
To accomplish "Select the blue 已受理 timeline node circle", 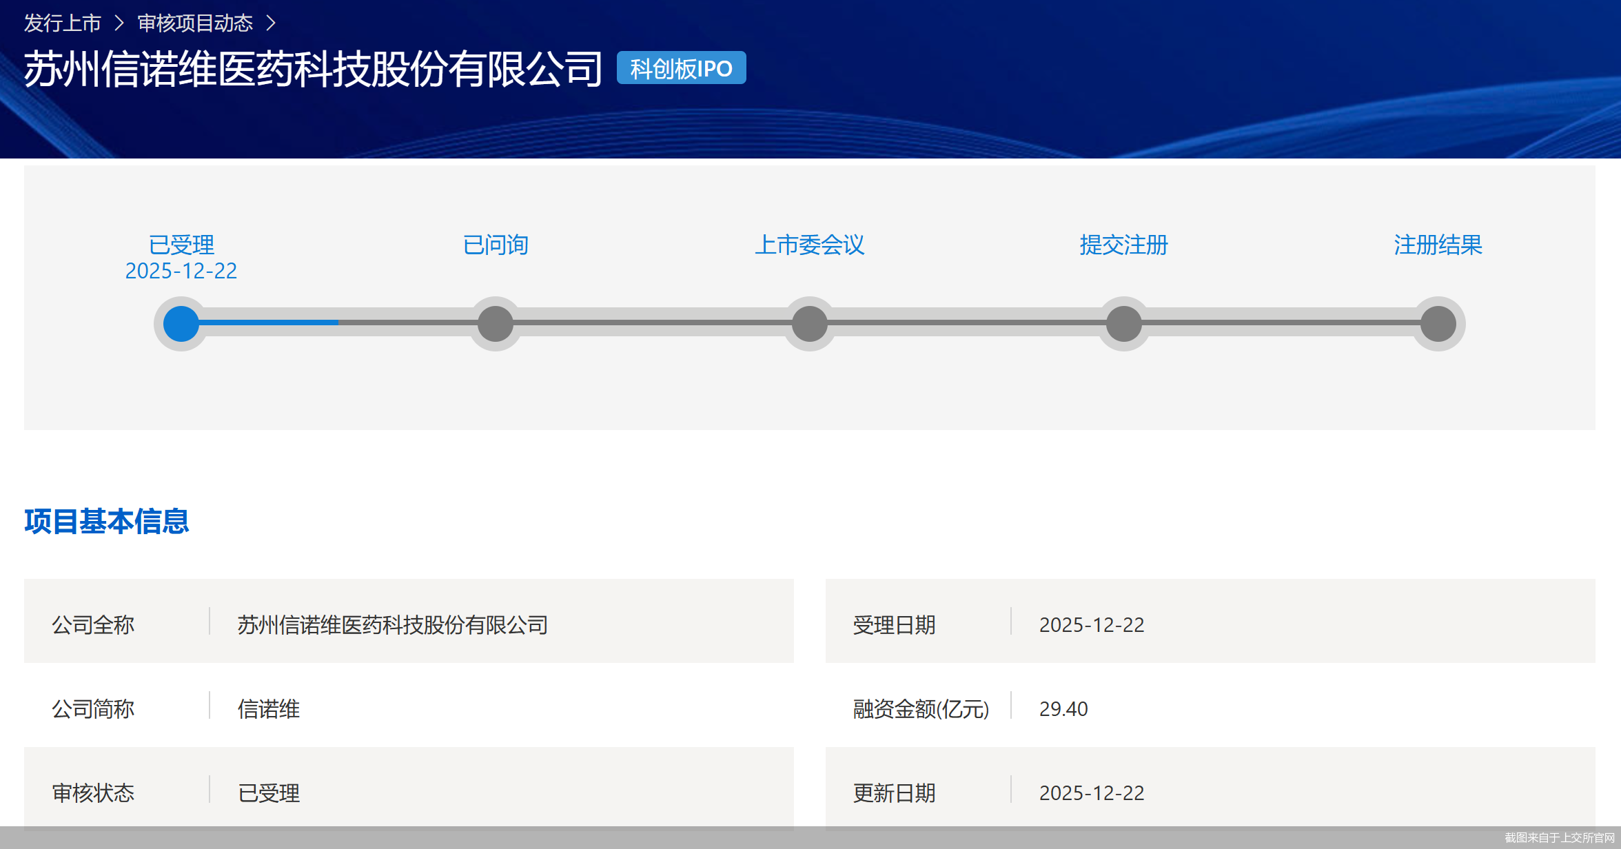I will point(180,323).
